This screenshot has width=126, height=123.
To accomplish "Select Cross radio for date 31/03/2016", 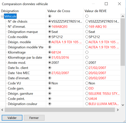I will (49, 57).
